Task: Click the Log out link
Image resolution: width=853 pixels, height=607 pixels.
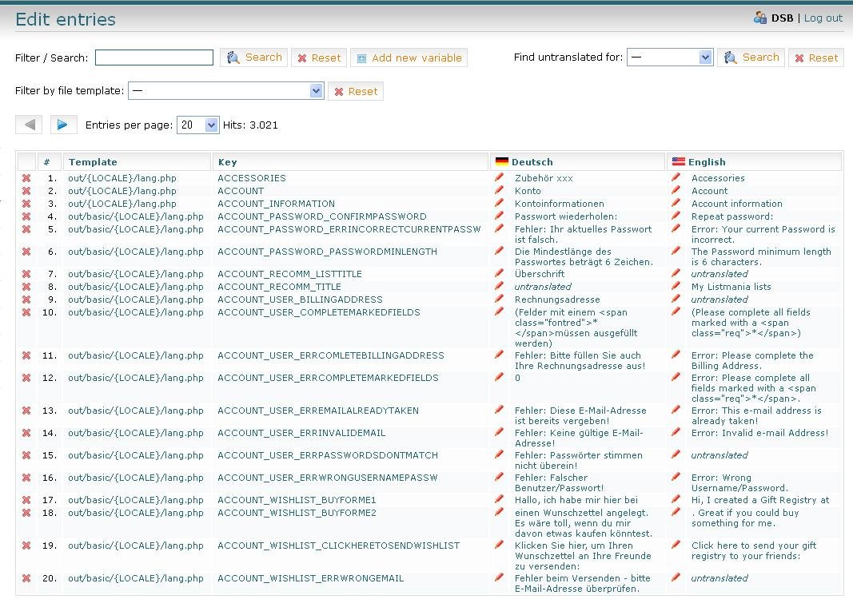Action: point(823,17)
